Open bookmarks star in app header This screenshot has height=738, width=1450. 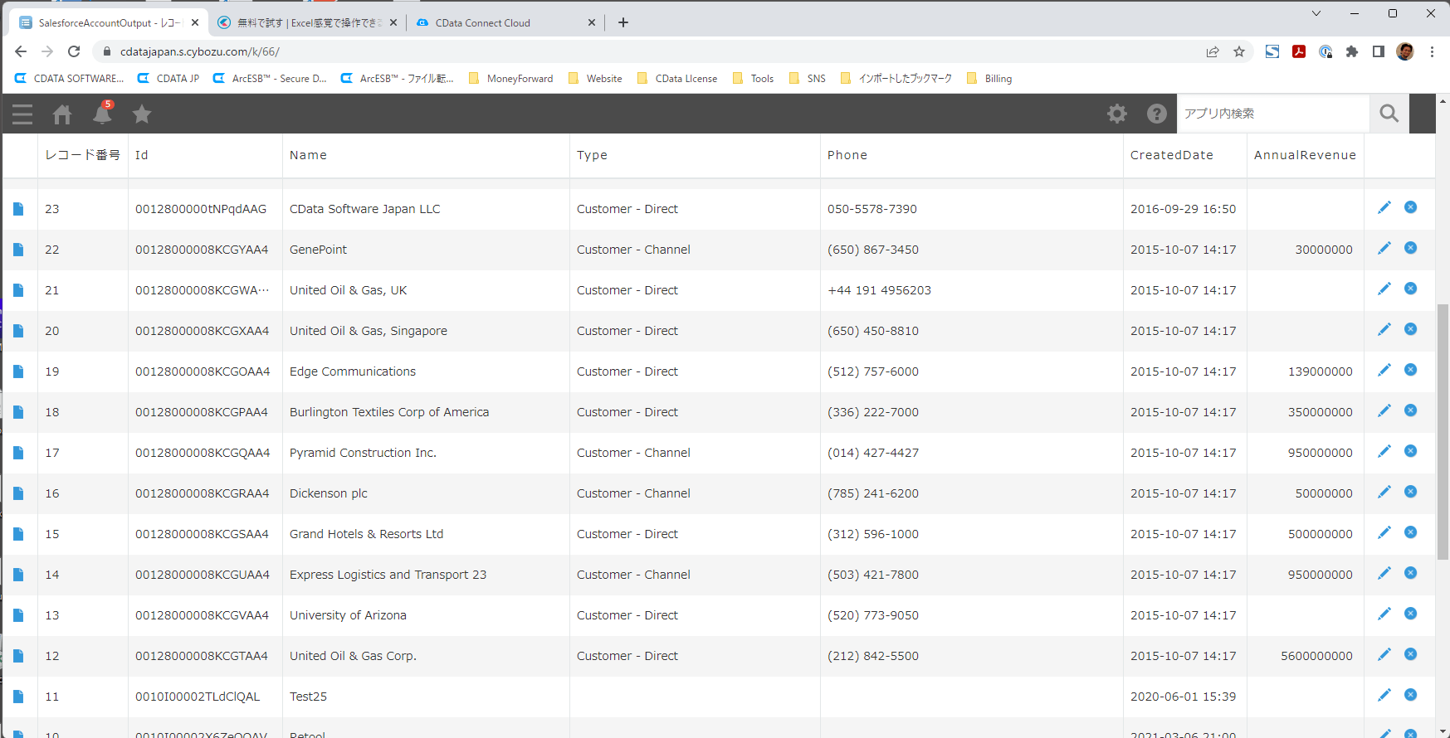142,114
